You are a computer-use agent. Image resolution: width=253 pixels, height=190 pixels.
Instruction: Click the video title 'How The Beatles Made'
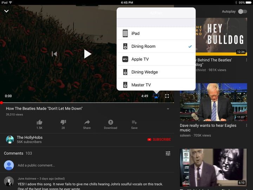[44, 109]
